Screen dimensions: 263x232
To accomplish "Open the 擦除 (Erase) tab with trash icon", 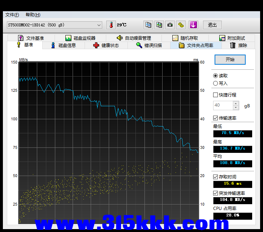I will [239, 46].
